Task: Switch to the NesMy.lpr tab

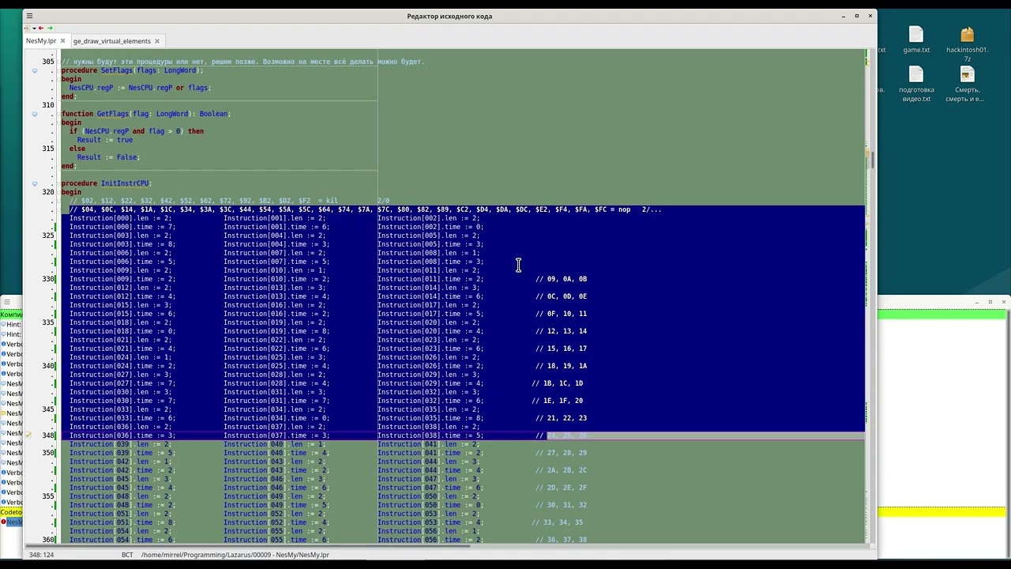Action: click(41, 41)
